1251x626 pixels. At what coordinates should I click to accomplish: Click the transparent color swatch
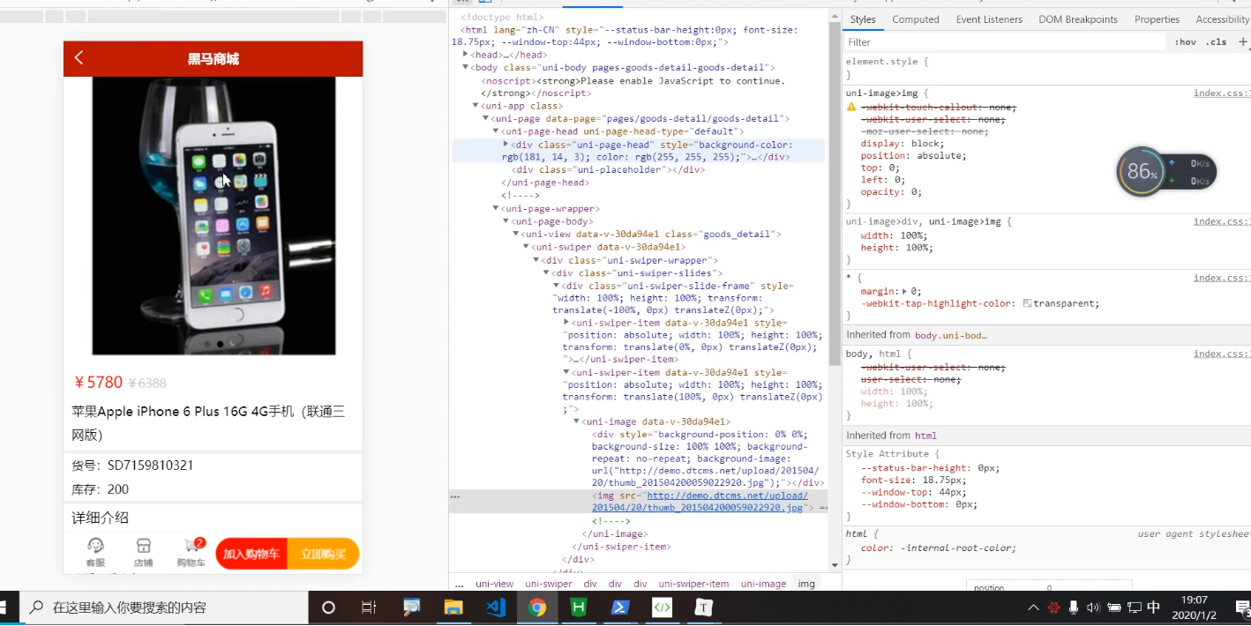pos(1027,303)
